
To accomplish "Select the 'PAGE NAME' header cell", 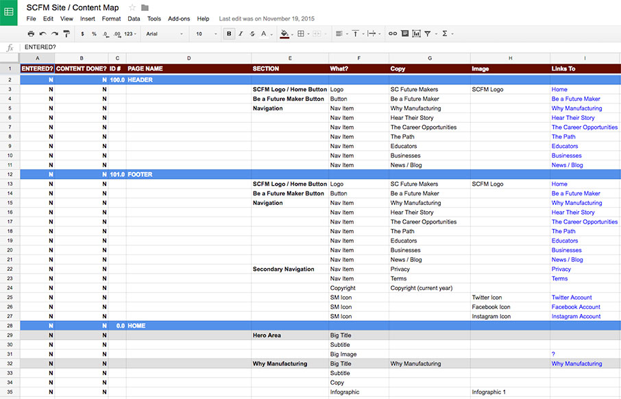I will point(189,69).
